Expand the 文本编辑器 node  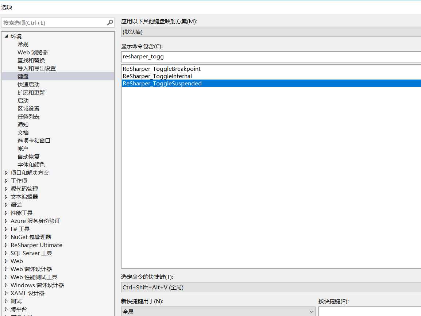(x=6, y=197)
